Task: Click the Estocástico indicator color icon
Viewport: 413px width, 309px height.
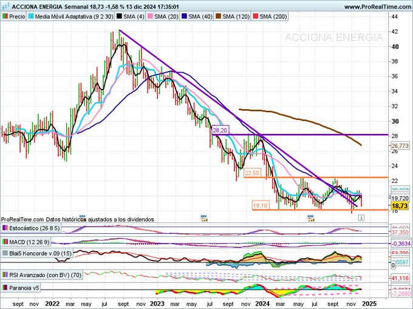Action: click(5, 228)
